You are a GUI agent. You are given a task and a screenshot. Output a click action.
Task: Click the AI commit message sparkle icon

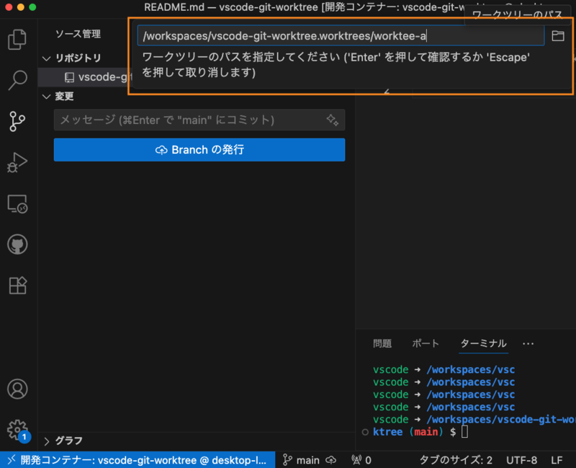click(332, 120)
